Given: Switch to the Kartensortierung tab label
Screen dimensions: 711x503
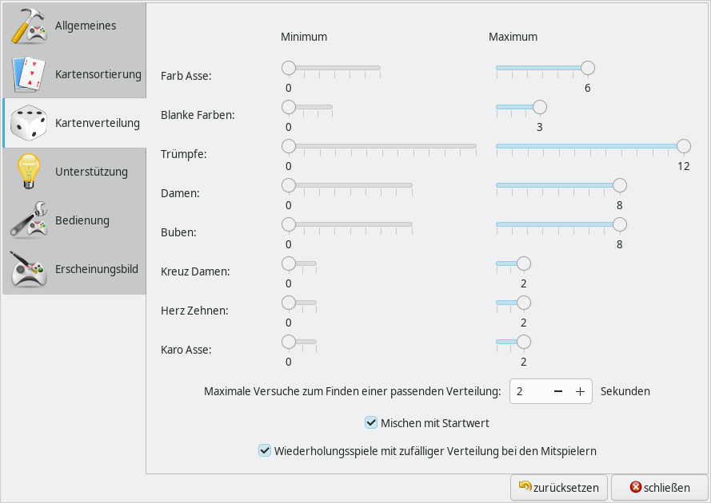Looking at the screenshot, I should pyautogui.click(x=98, y=74).
